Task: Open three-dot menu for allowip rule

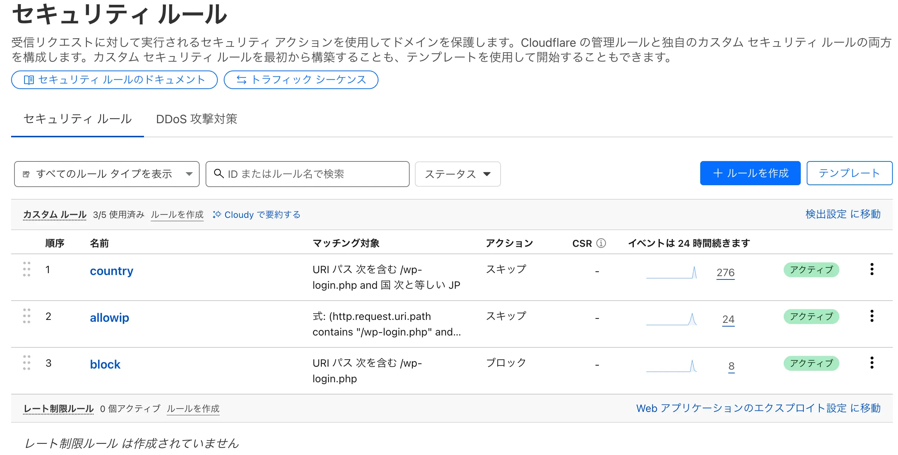Action: [872, 316]
